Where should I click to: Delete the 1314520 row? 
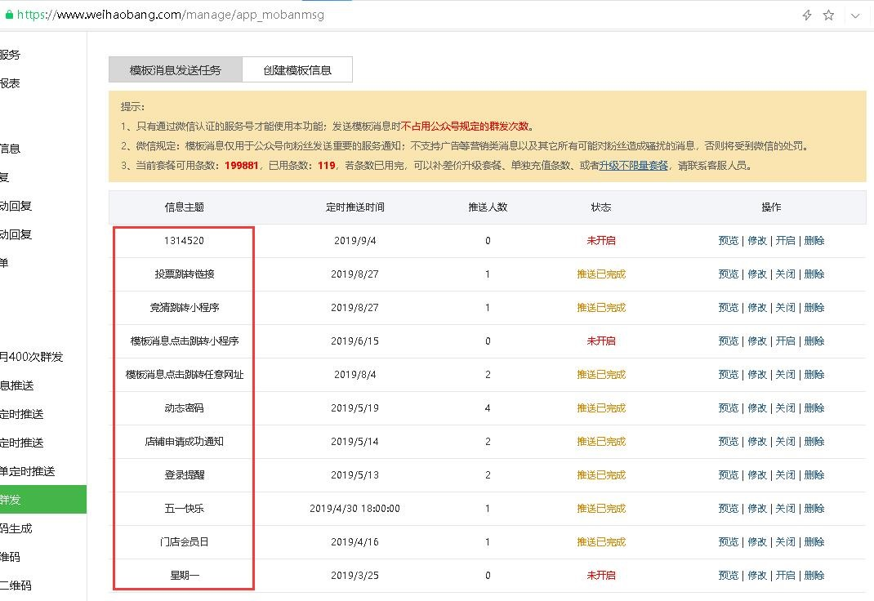(x=814, y=241)
